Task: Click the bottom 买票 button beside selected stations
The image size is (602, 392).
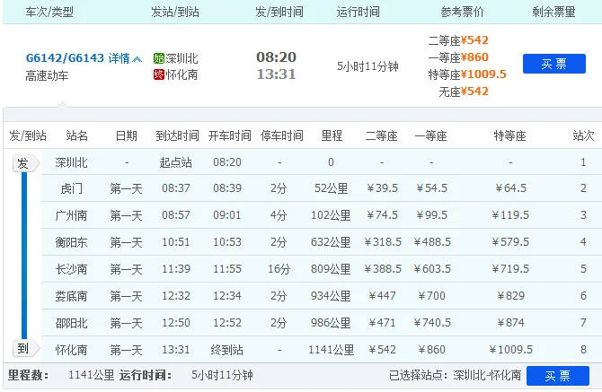Action: [557, 376]
